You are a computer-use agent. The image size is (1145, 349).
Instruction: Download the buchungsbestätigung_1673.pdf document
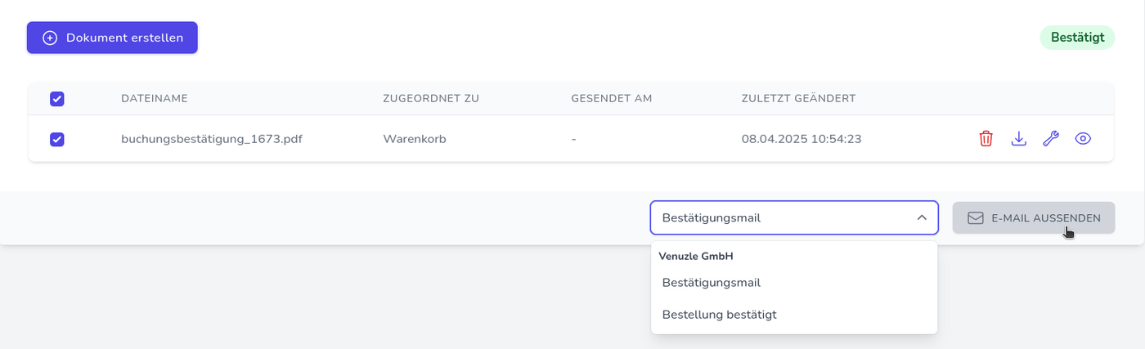click(1018, 139)
